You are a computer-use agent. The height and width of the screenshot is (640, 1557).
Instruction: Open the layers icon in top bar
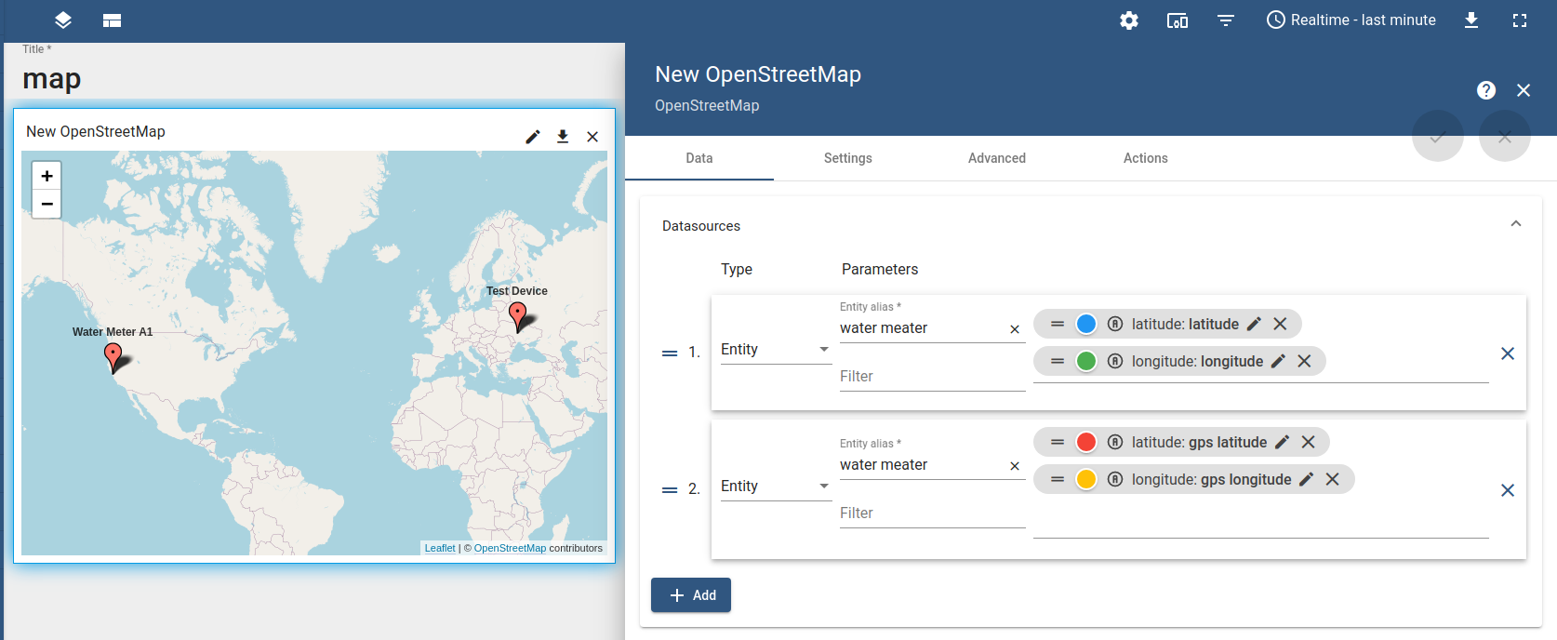point(63,20)
